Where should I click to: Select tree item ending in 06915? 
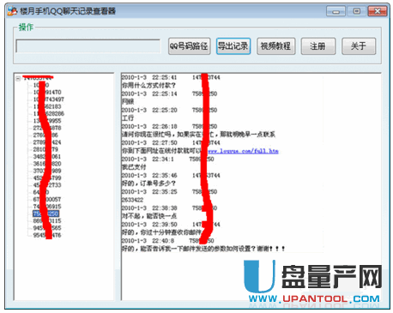[47, 207]
